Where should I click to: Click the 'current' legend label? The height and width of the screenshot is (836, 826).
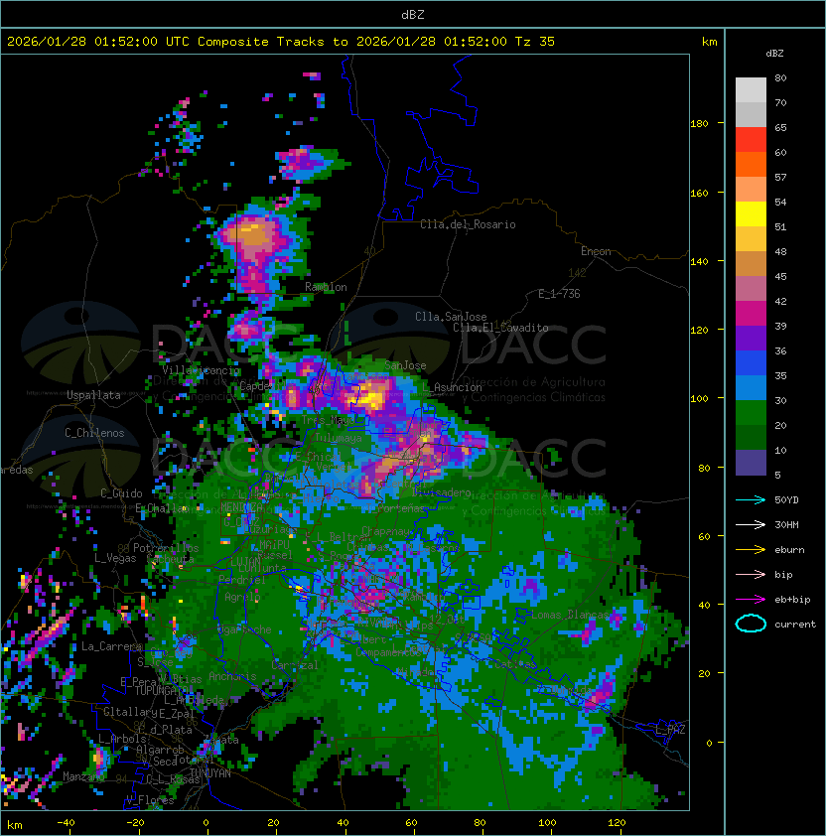pyautogui.click(x=795, y=625)
